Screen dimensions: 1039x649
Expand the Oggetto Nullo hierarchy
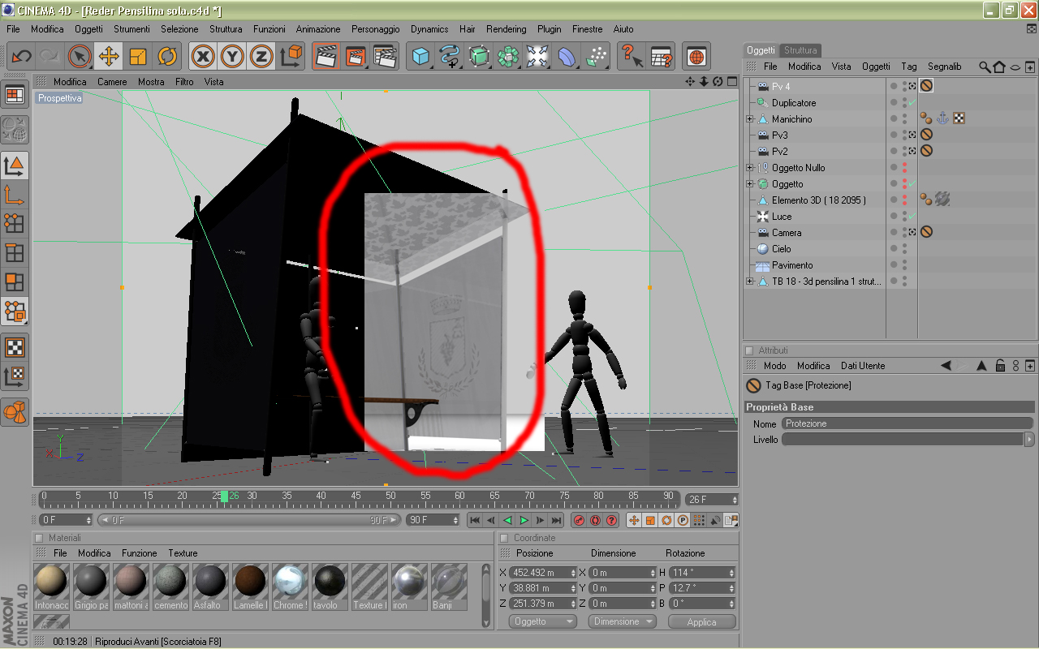750,168
